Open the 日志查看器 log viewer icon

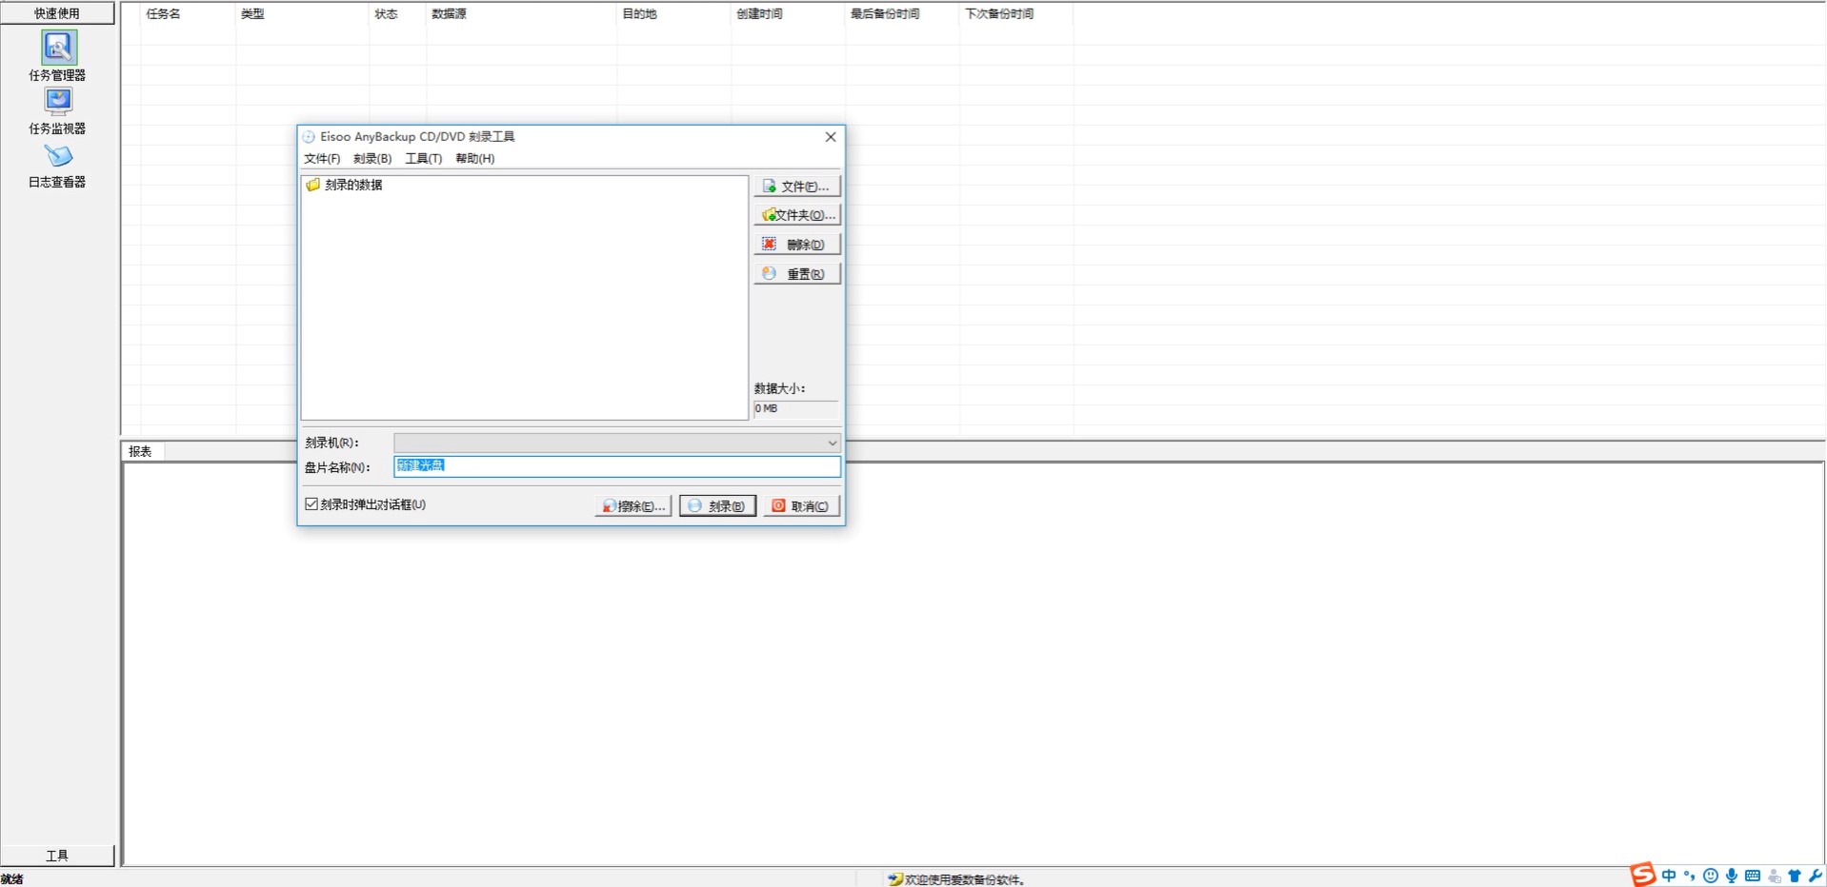tap(57, 155)
